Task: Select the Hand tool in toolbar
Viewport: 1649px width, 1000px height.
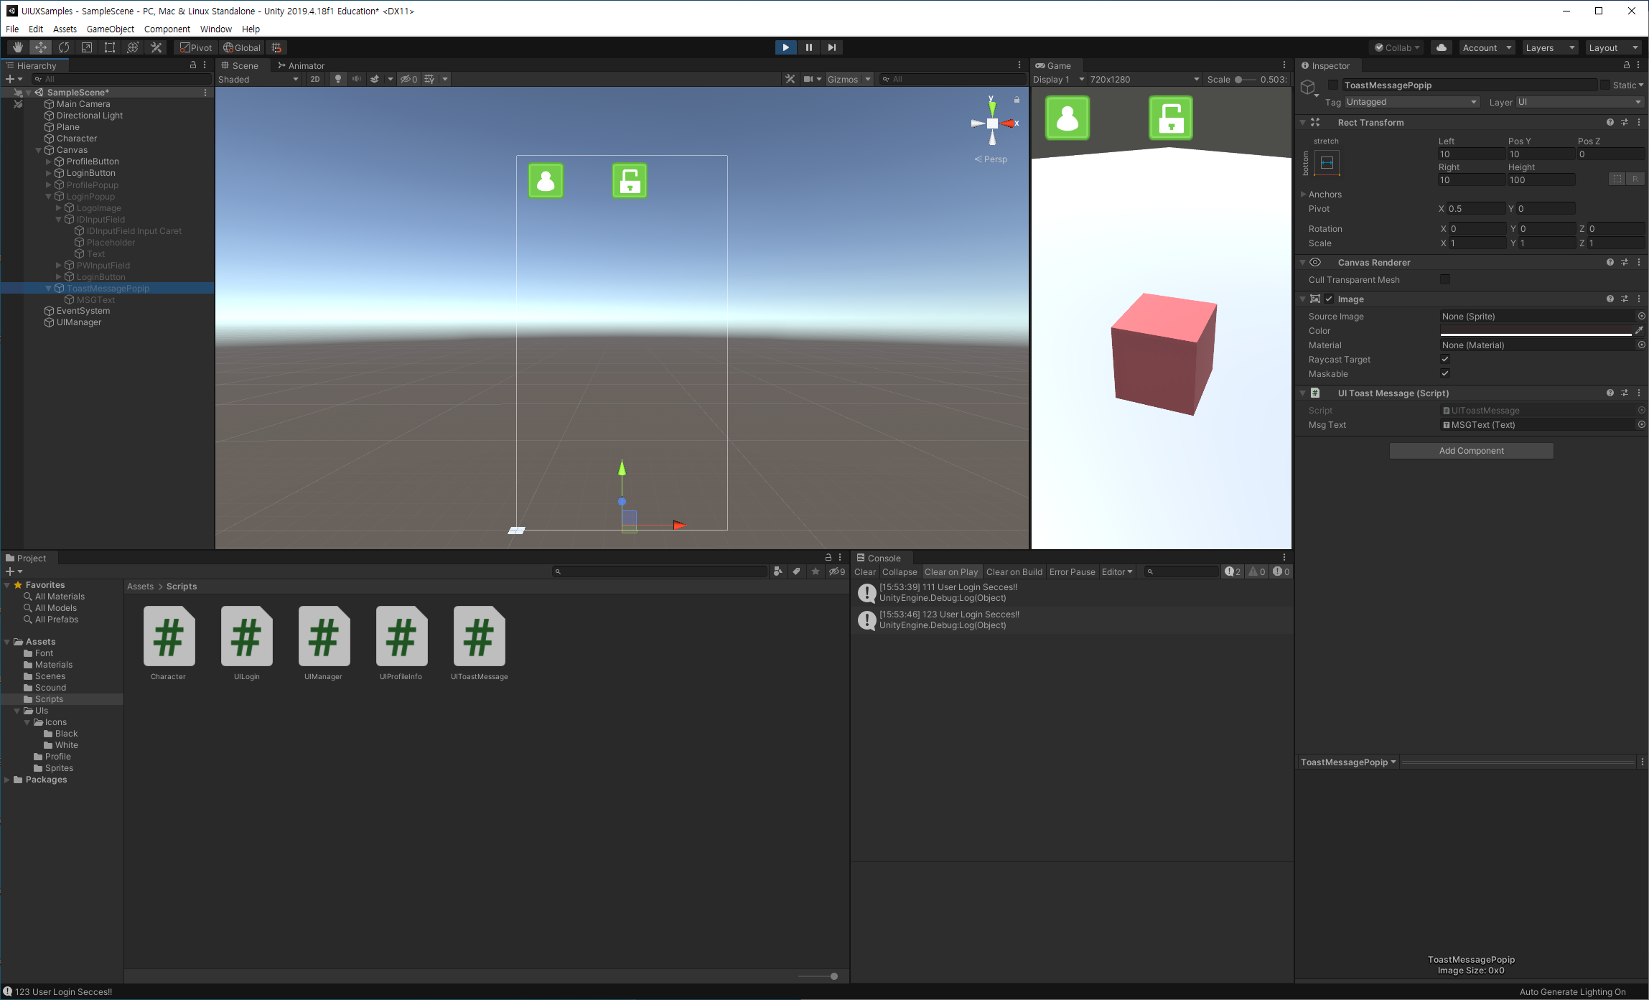Action: click(x=18, y=47)
